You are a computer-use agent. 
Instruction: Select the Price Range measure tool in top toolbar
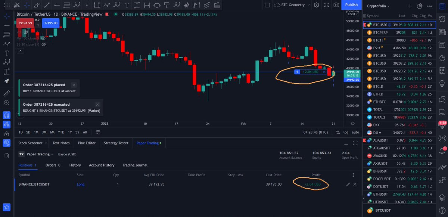(x=137, y=5)
